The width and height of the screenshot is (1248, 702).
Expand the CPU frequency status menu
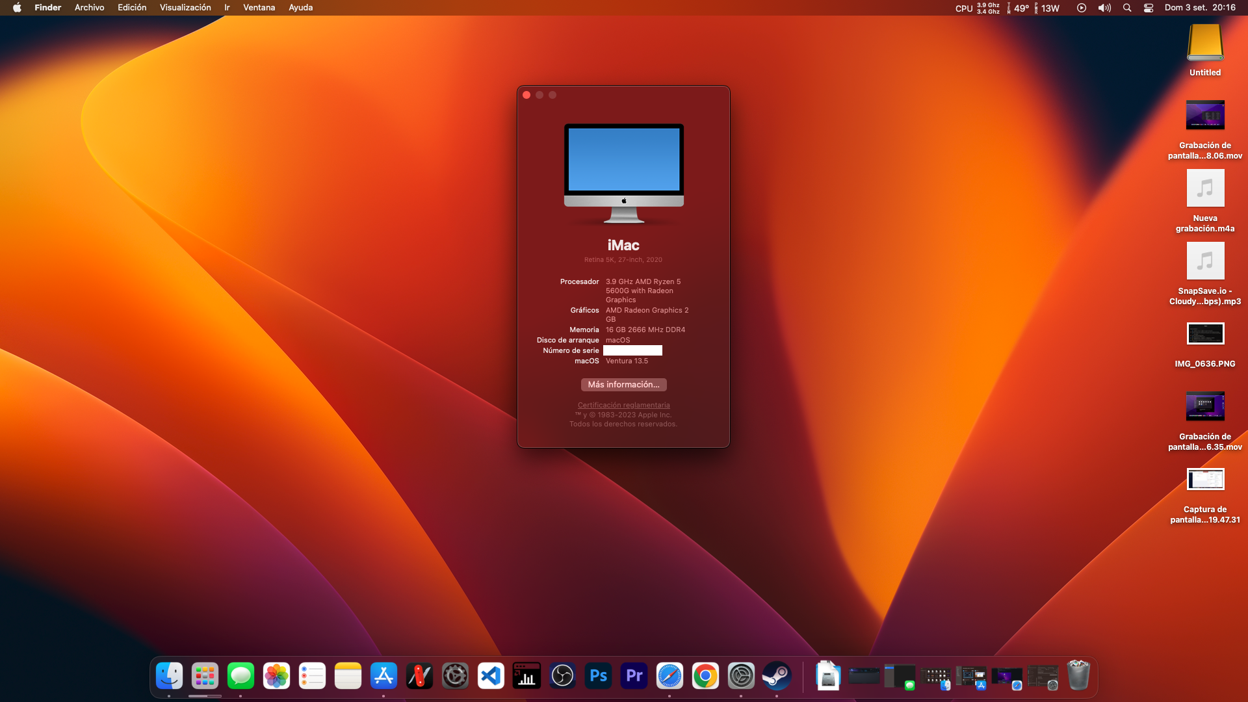tap(977, 8)
